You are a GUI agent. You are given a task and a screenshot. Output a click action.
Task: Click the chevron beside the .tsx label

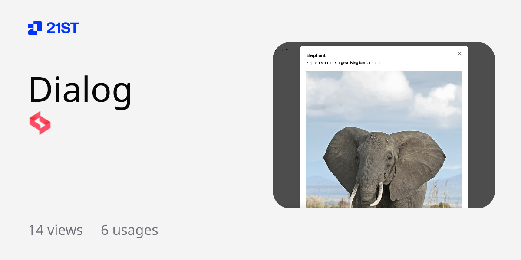[x=287, y=50]
